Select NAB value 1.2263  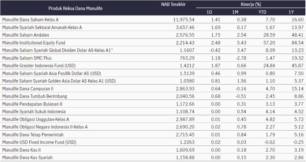click(187, 142)
